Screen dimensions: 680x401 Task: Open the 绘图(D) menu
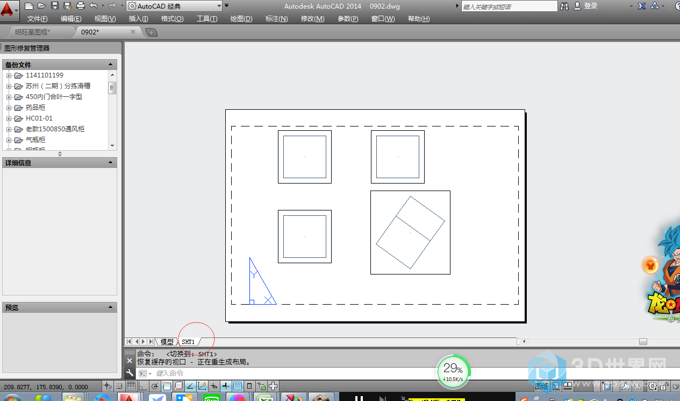click(x=241, y=19)
